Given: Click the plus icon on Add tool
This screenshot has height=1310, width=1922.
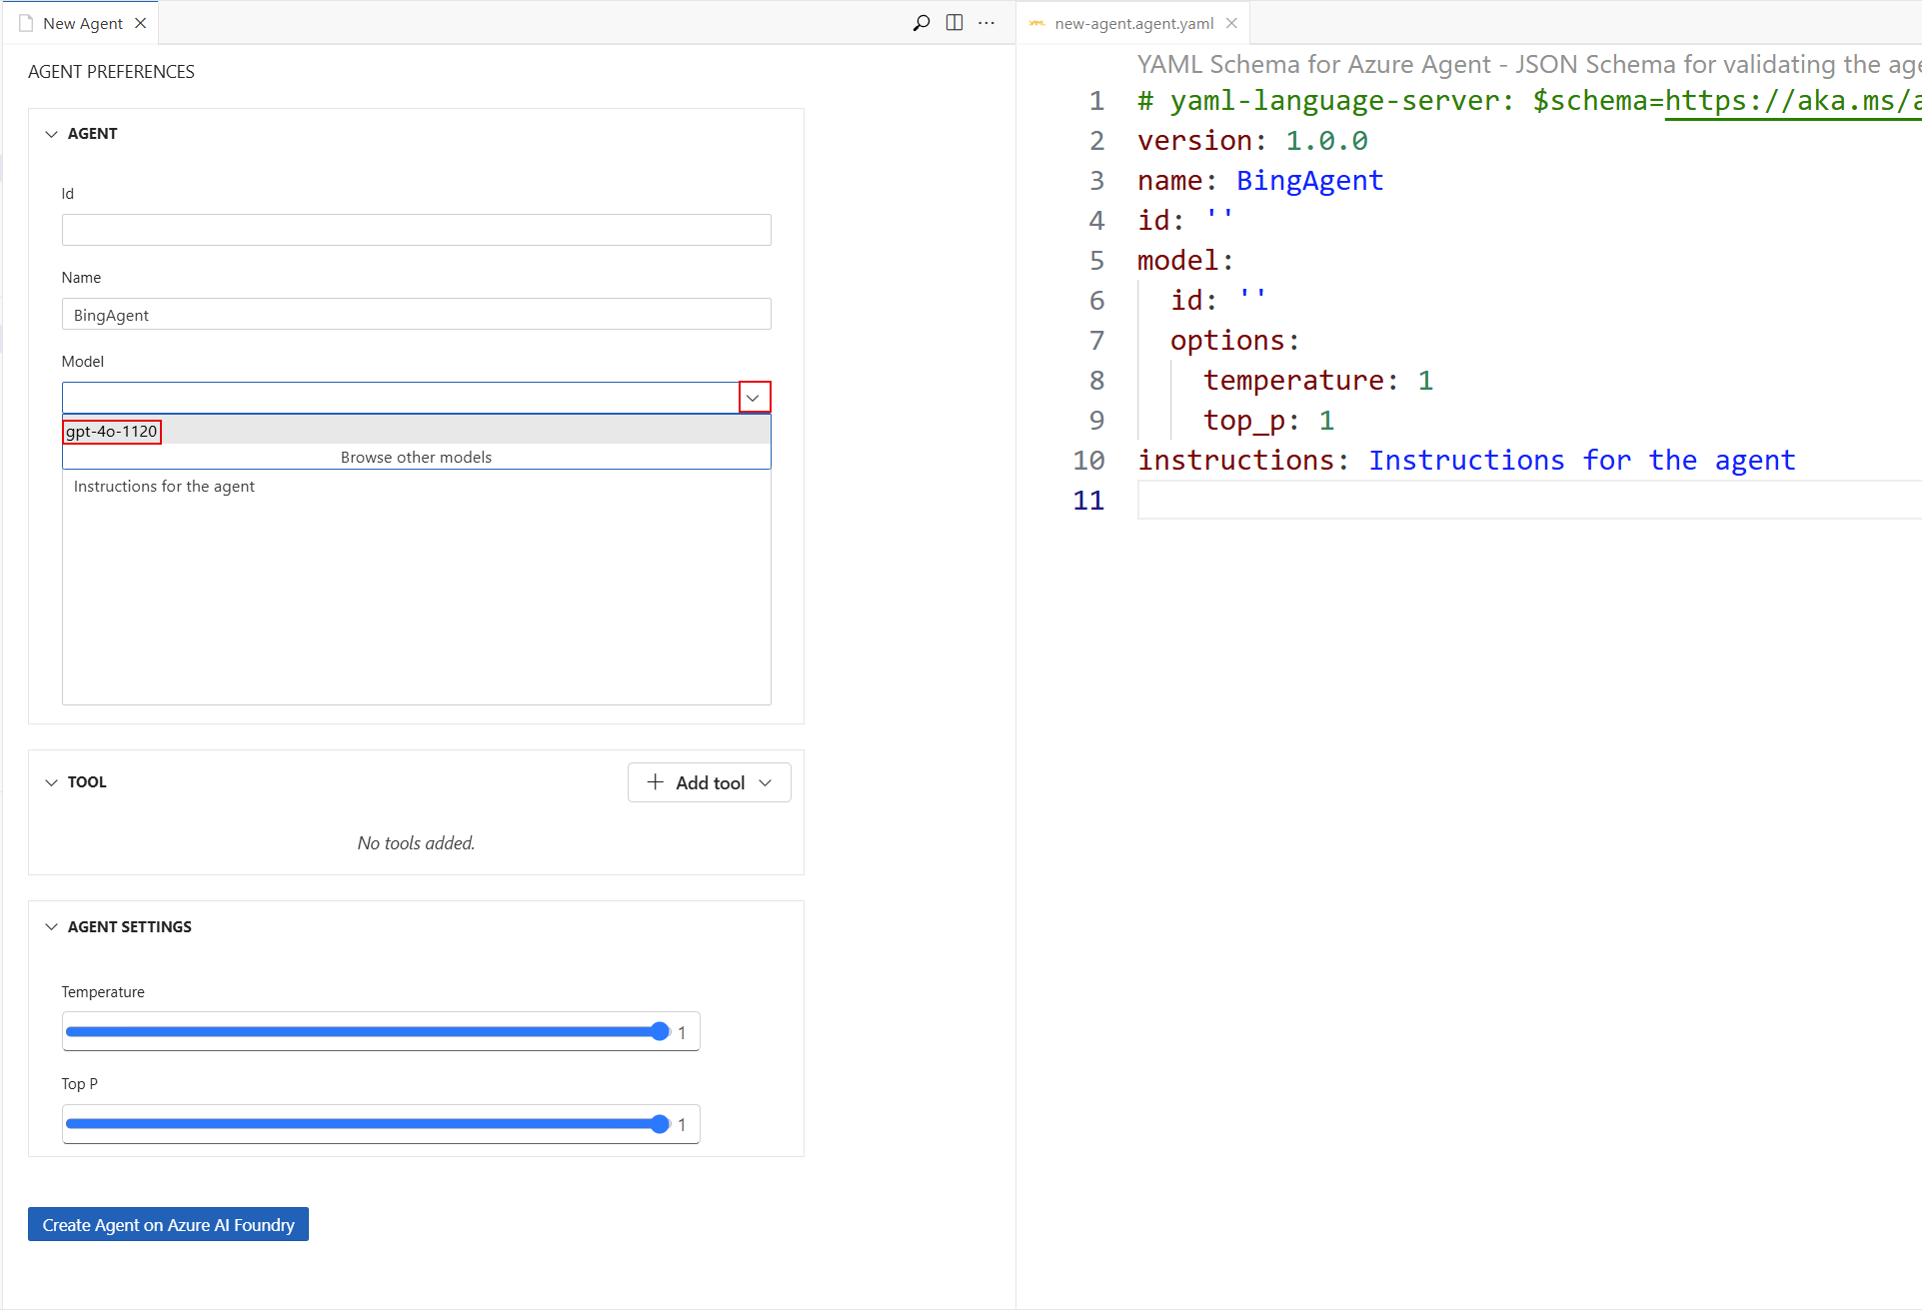Looking at the screenshot, I should [655, 782].
